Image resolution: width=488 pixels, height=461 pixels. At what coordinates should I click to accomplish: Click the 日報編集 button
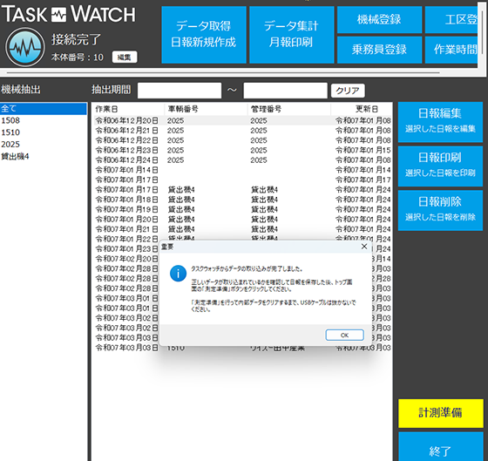(440, 122)
